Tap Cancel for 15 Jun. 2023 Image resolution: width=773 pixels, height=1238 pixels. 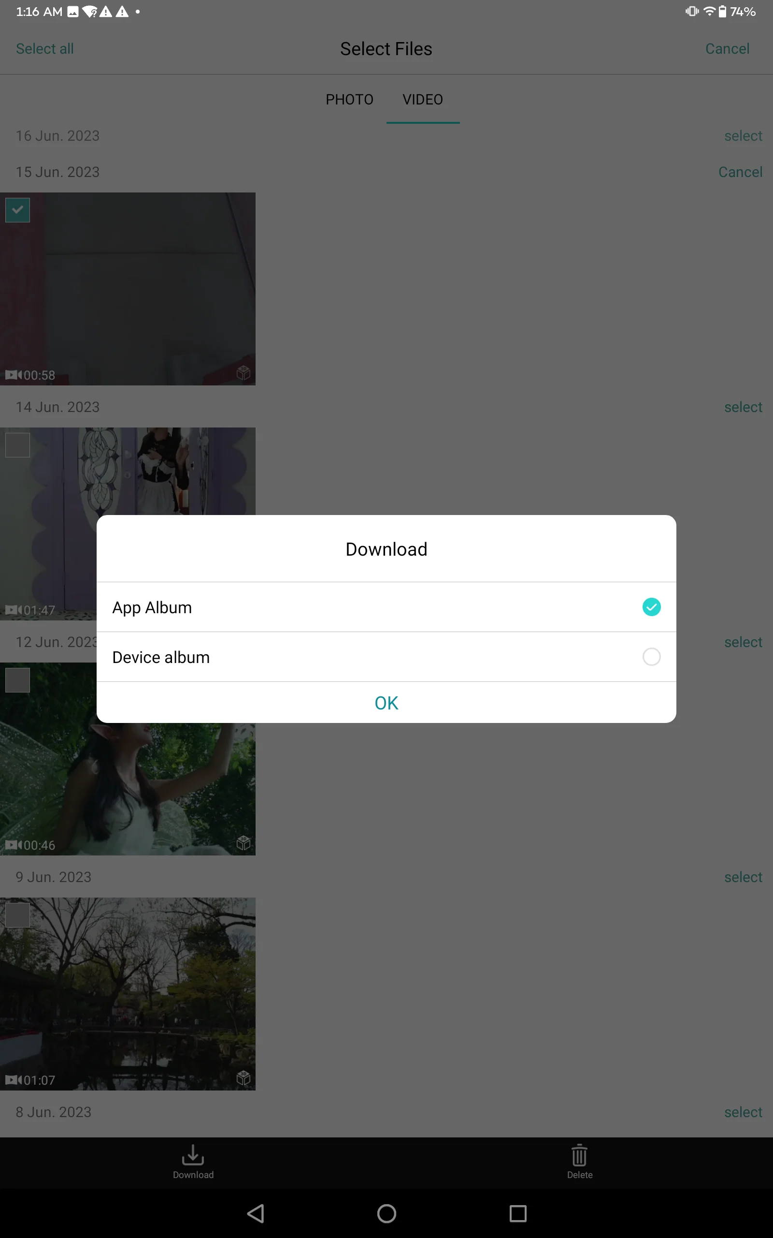click(x=740, y=172)
